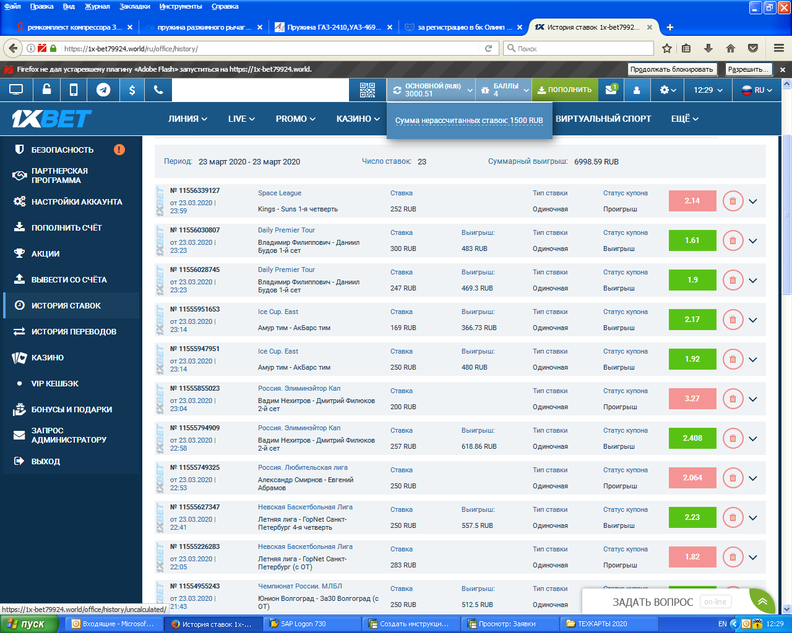Click the reload page button in address bar
Screen dimensions: 792x633
[x=488, y=48]
